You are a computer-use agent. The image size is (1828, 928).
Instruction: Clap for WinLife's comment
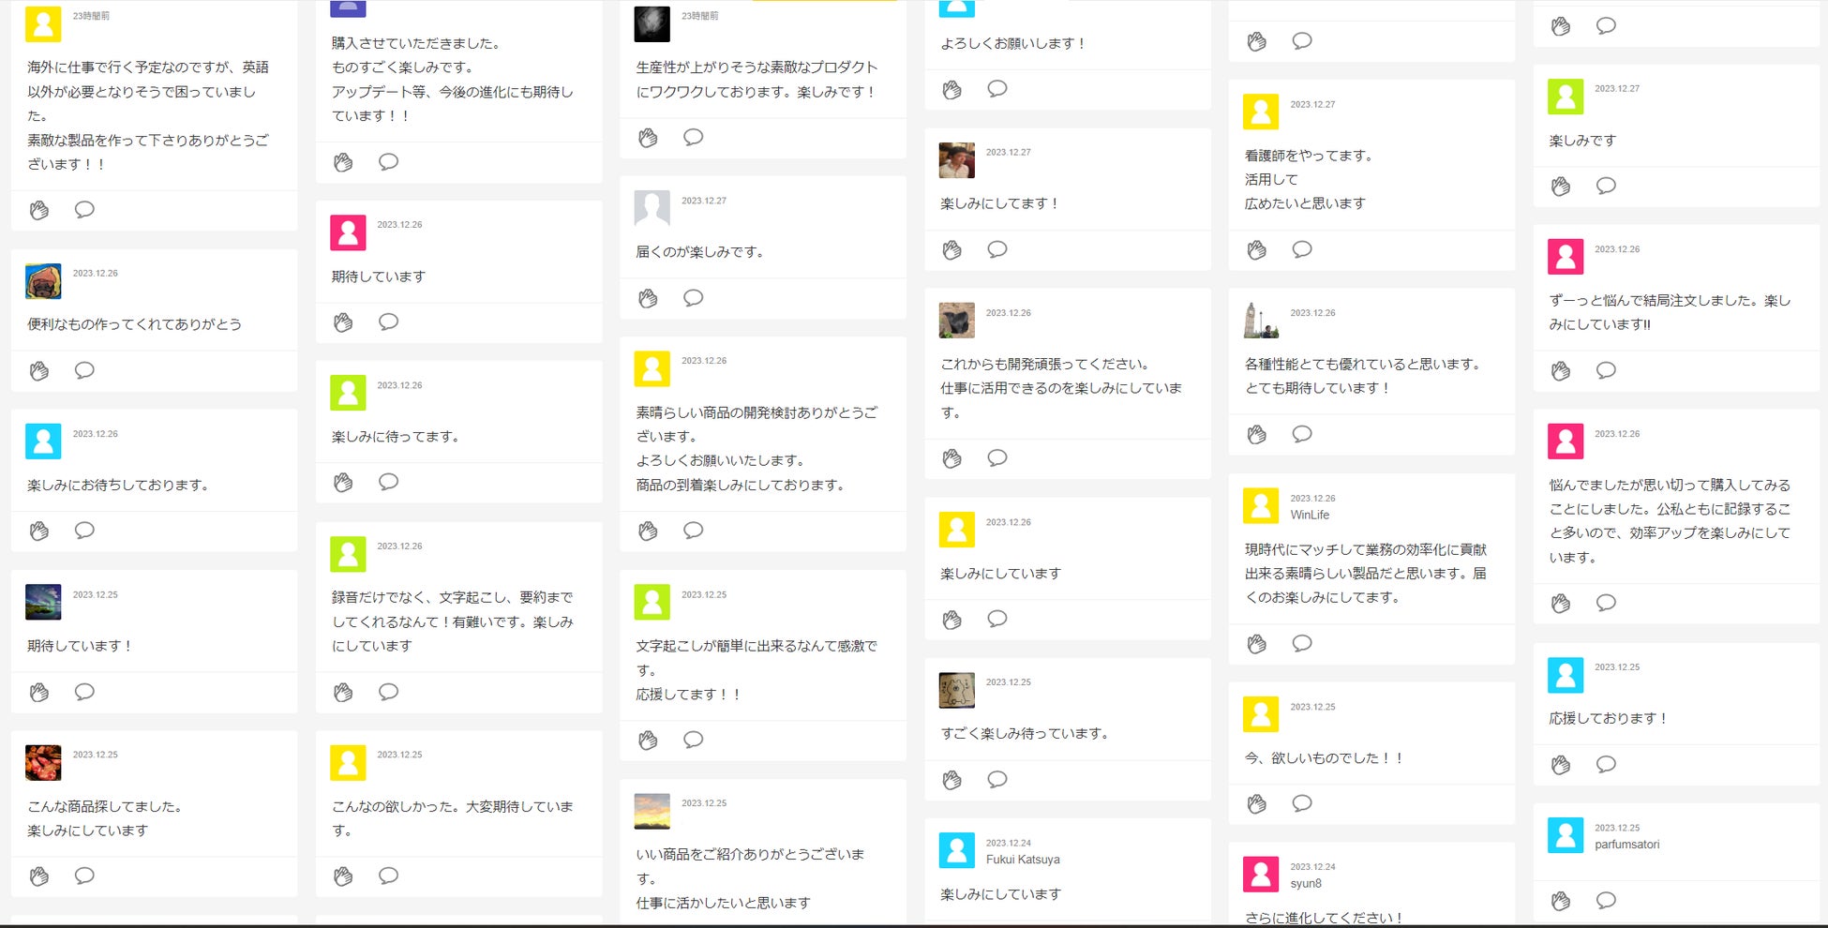pos(1256,644)
